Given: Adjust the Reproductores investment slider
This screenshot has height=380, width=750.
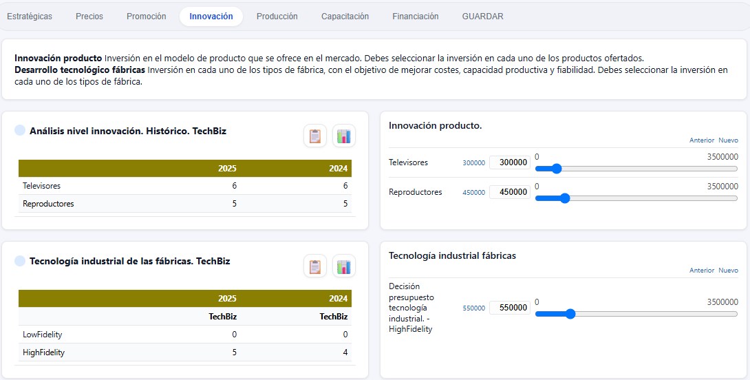Looking at the screenshot, I should pyautogui.click(x=636, y=198).
